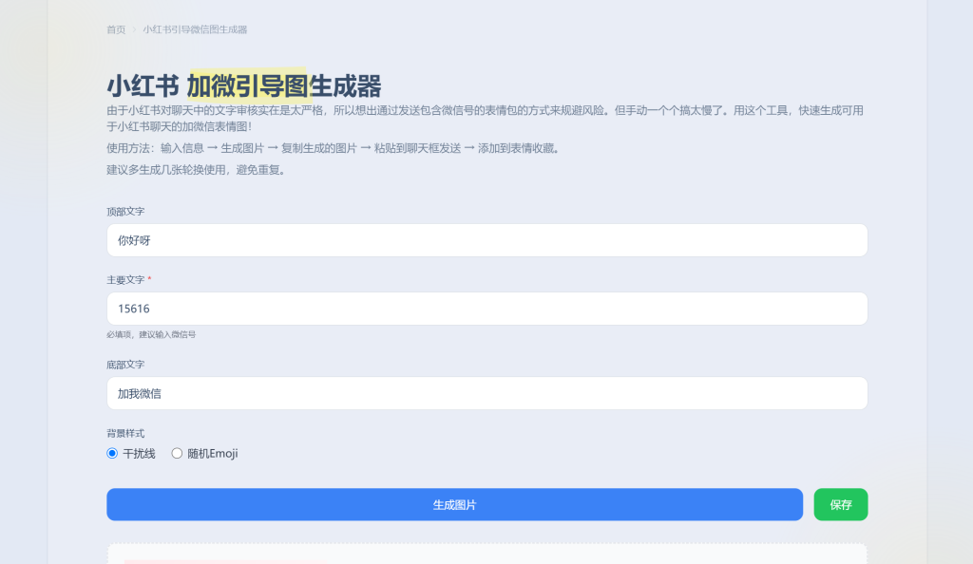Click the 背景样式 label
Image resolution: width=973 pixels, height=564 pixels.
pos(125,433)
